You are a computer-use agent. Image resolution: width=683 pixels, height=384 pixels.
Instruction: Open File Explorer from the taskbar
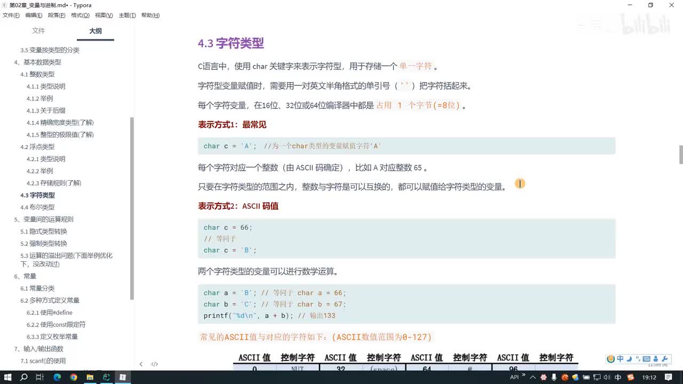(90, 377)
